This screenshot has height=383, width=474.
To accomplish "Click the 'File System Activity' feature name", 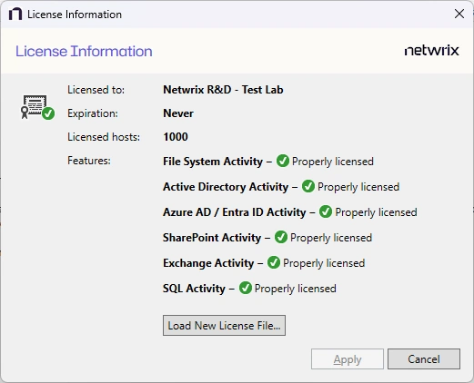I will (x=213, y=162).
